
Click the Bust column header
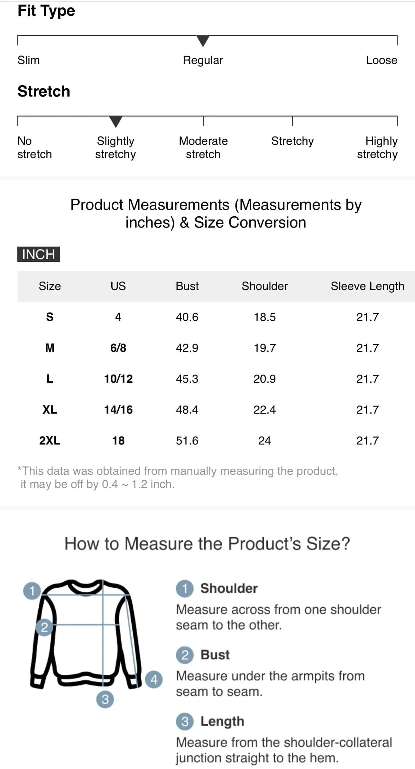(187, 286)
